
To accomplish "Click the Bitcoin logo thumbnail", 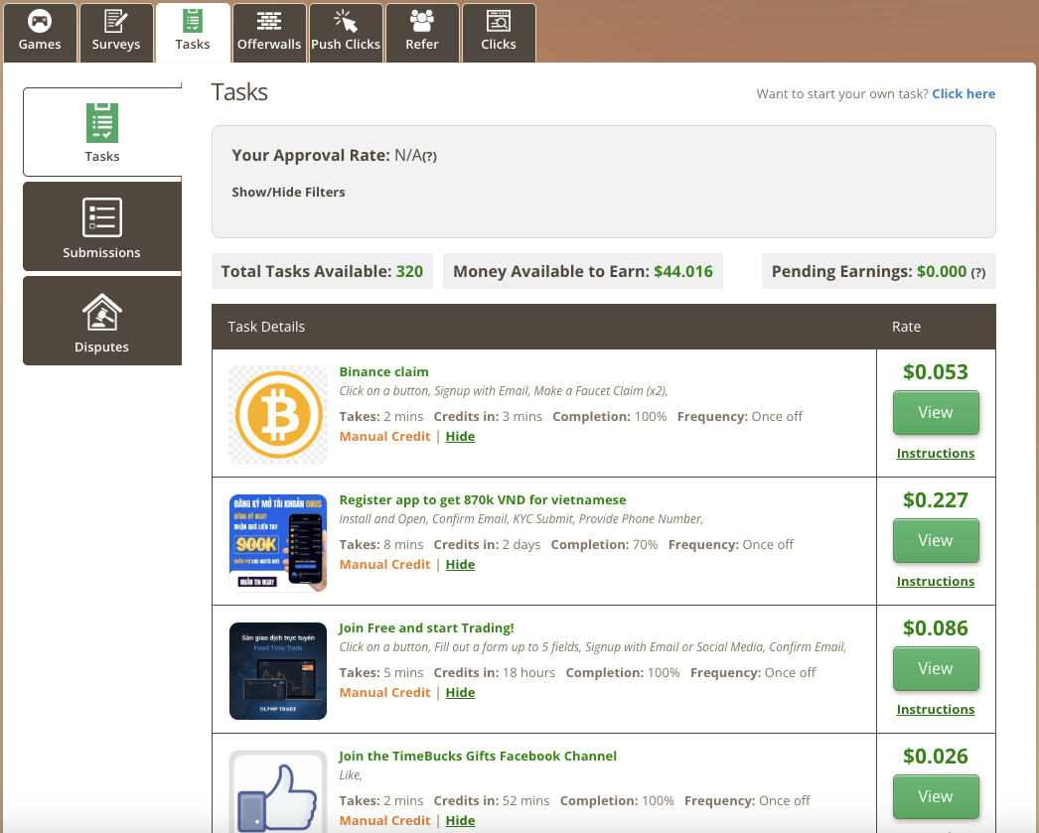I will click(x=278, y=415).
